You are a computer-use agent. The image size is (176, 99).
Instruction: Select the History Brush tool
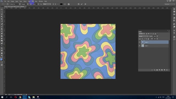(2, 31)
